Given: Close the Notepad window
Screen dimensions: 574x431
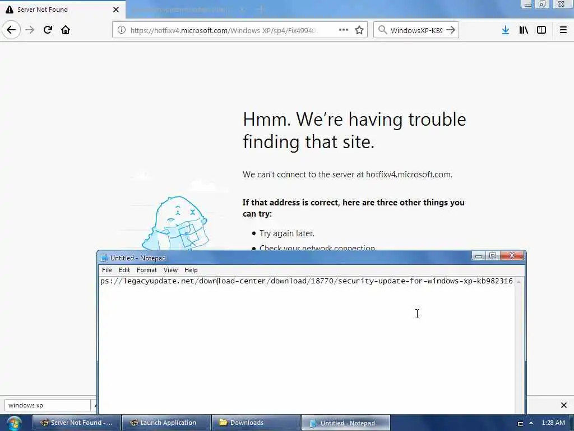Looking at the screenshot, I should 512,256.
